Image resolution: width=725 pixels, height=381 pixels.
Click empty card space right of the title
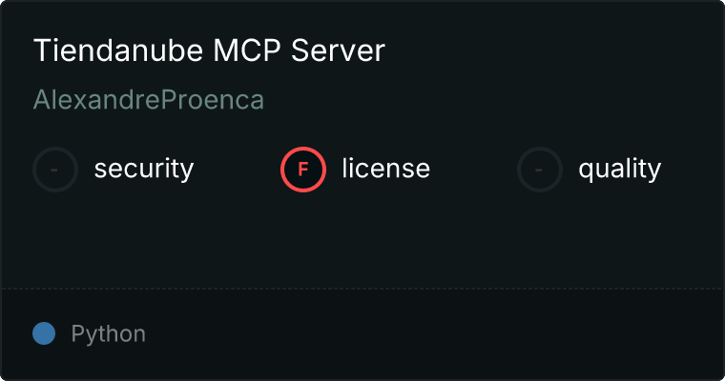coord(553,51)
